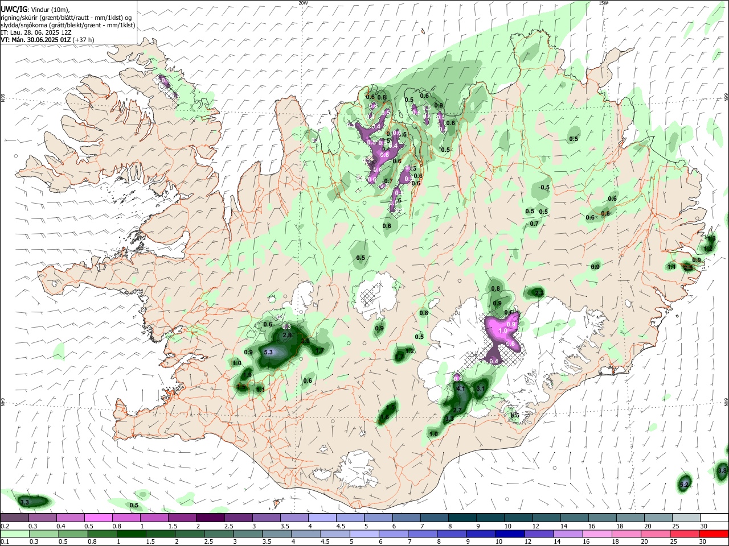This screenshot has height=546, width=729.
Task: Click the header line starting with "slydda/snjókoma"
Action: tap(68, 25)
